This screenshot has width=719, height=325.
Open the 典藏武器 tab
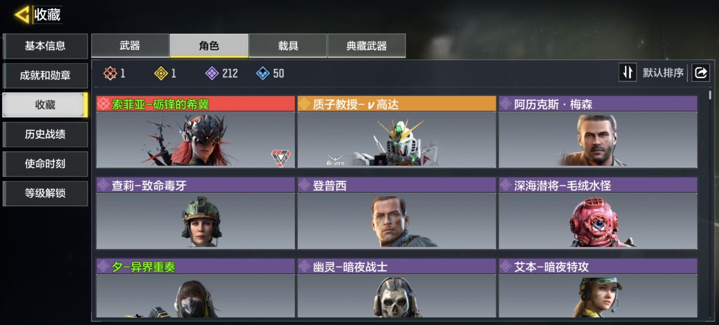tap(367, 46)
